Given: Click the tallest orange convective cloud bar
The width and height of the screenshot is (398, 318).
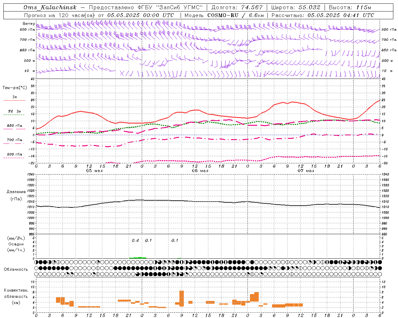Looking at the screenshot, I should point(182,298).
